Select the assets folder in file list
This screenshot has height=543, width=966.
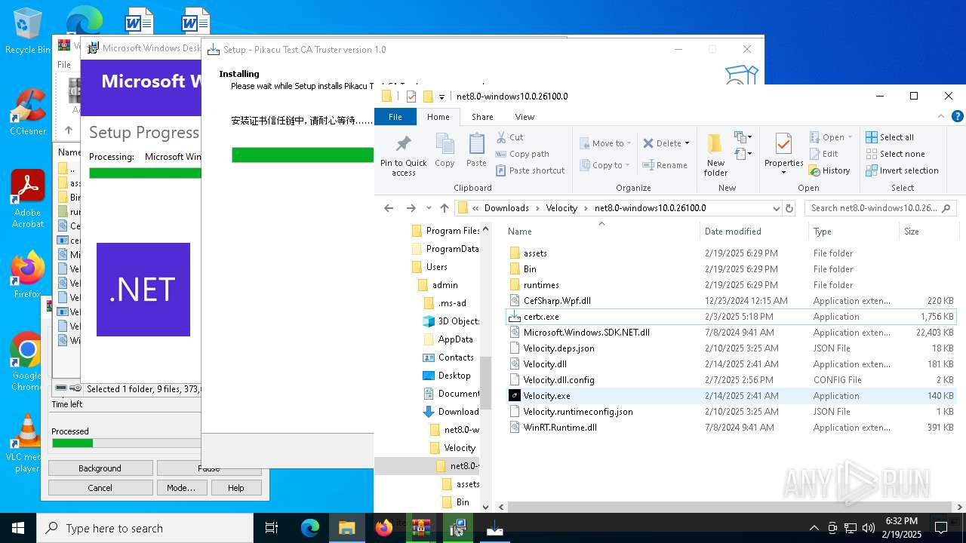[535, 253]
